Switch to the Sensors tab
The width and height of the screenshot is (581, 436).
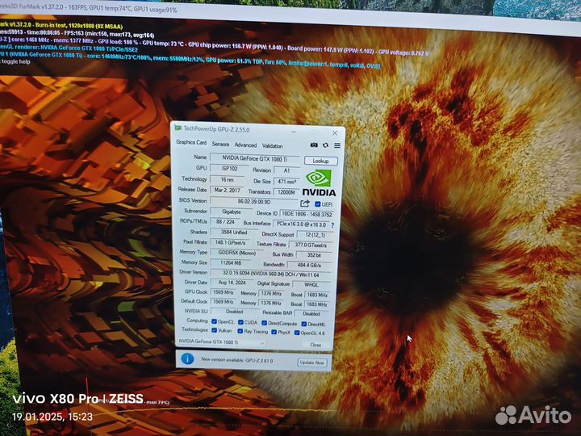pyautogui.click(x=220, y=144)
